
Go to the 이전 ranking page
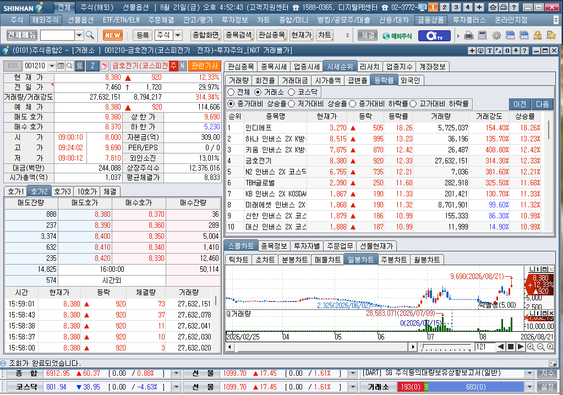[x=520, y=104]
